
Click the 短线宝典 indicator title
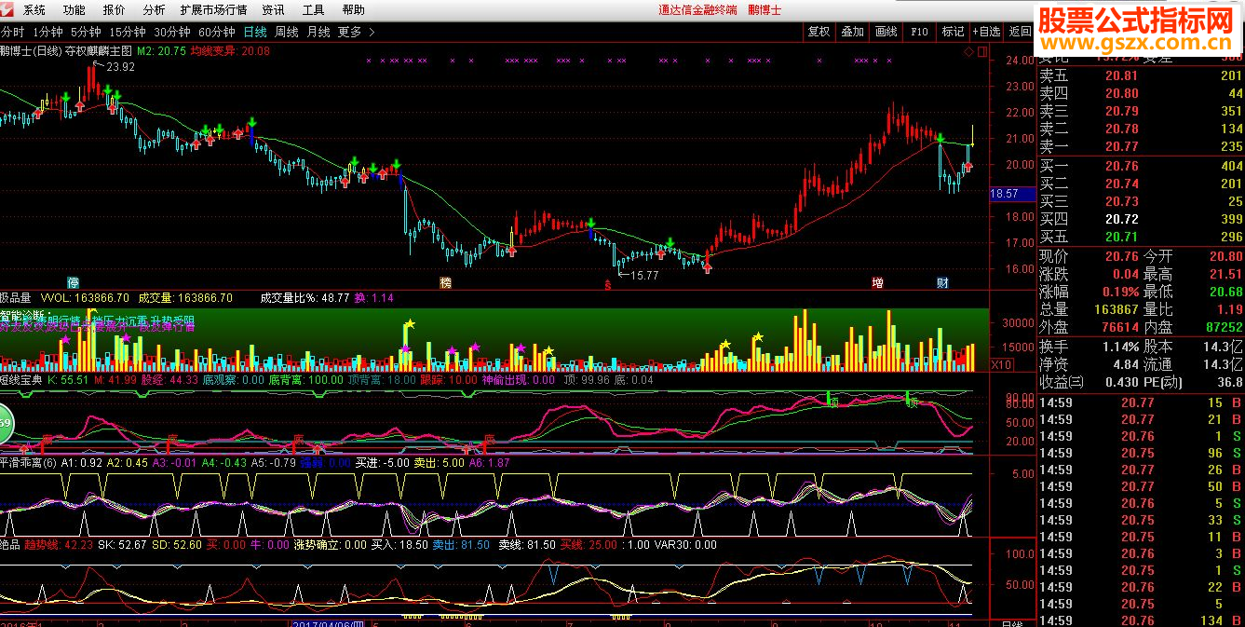point(20,380)
